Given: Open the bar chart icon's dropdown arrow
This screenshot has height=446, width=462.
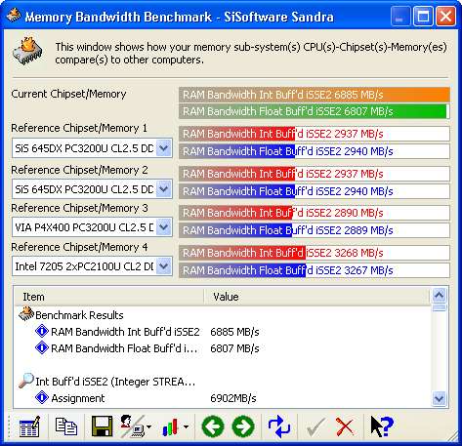Looking at the screenshot, I should click(186, 426).
